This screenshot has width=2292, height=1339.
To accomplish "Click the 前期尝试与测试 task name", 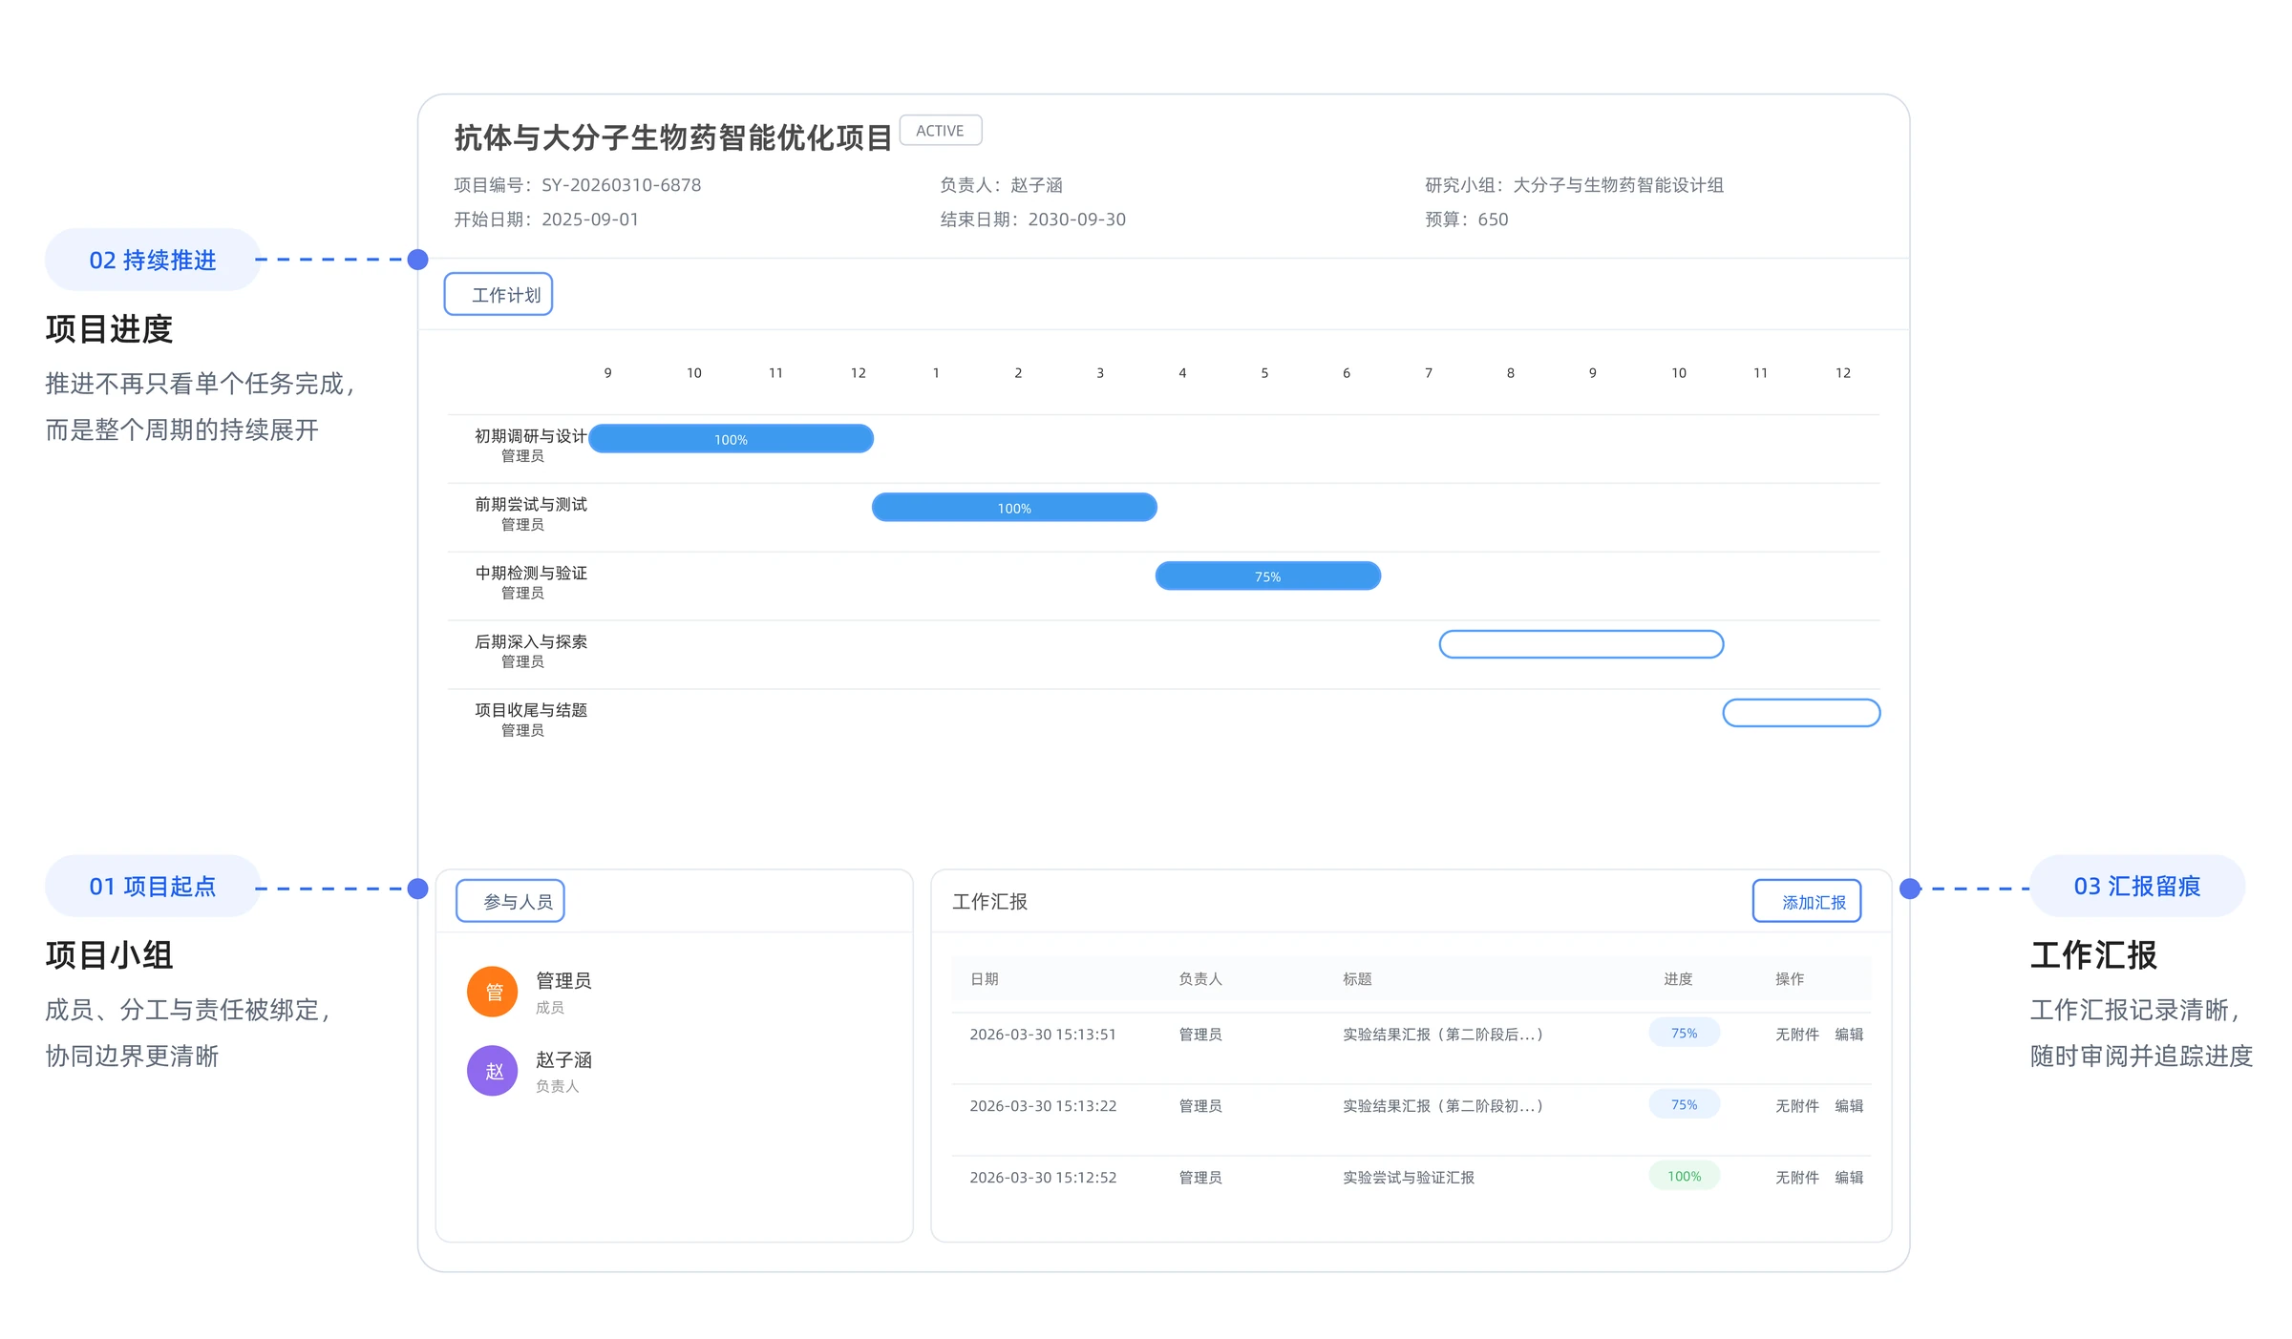I will (531, 505).
